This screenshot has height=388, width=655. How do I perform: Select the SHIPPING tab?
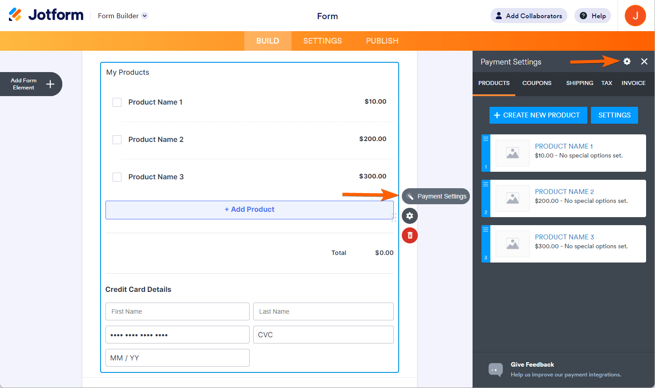click(x=579, y=83)
